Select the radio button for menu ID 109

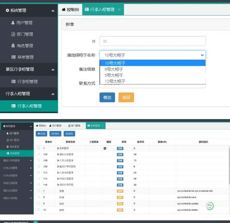[39, 166]
